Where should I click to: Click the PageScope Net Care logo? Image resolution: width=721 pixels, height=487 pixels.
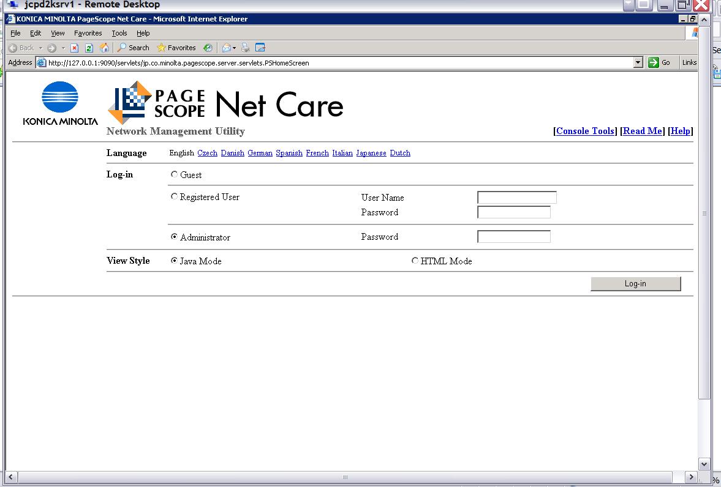225,103
